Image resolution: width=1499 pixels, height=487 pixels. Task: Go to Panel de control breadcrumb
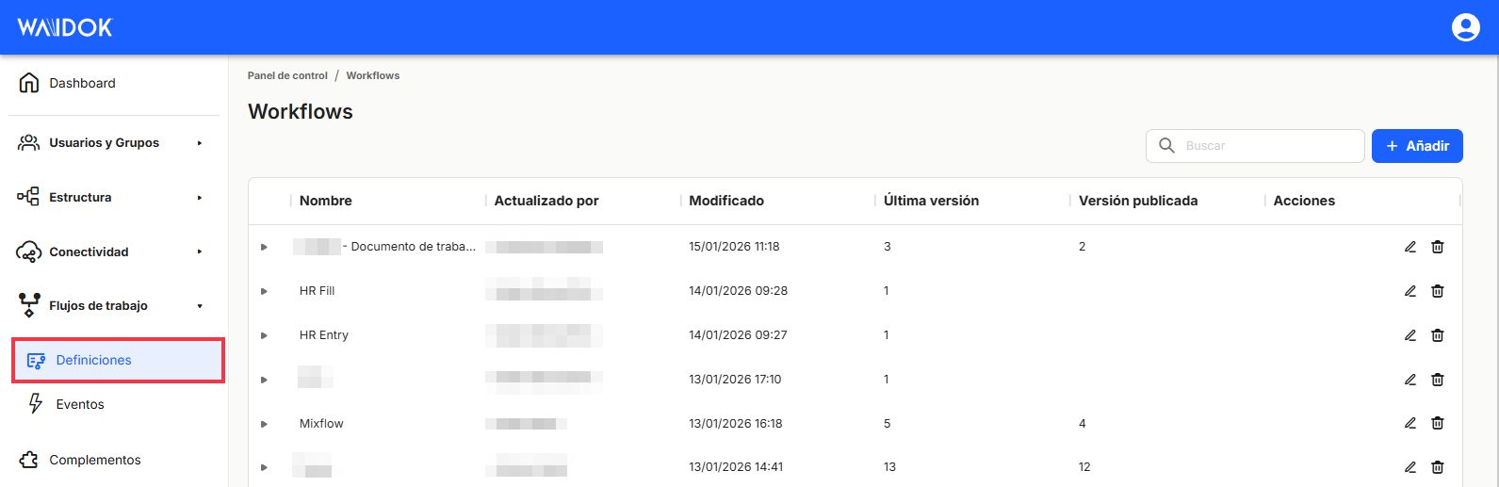pos(287,75)
